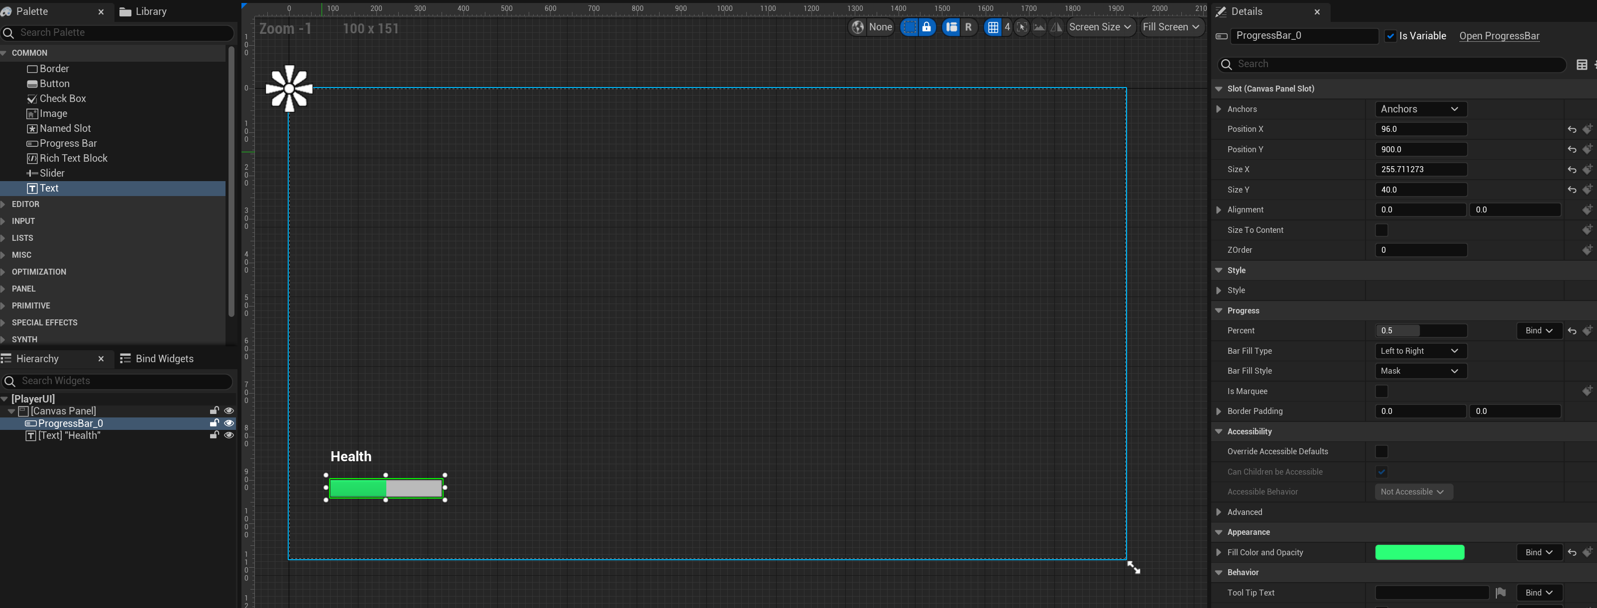Click the design layout extensions icon
The height and width of the screenshot is (608, 1597).
pyautogui.click(x=951, y=27)
